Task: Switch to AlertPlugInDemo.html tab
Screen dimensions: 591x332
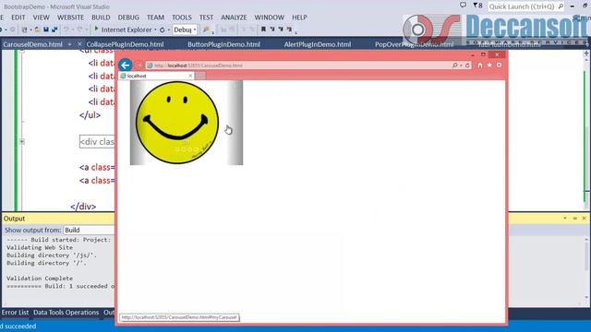Action: tap(318, 44)
